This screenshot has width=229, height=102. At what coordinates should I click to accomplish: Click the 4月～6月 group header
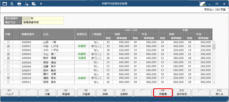(x=131, y=30)
